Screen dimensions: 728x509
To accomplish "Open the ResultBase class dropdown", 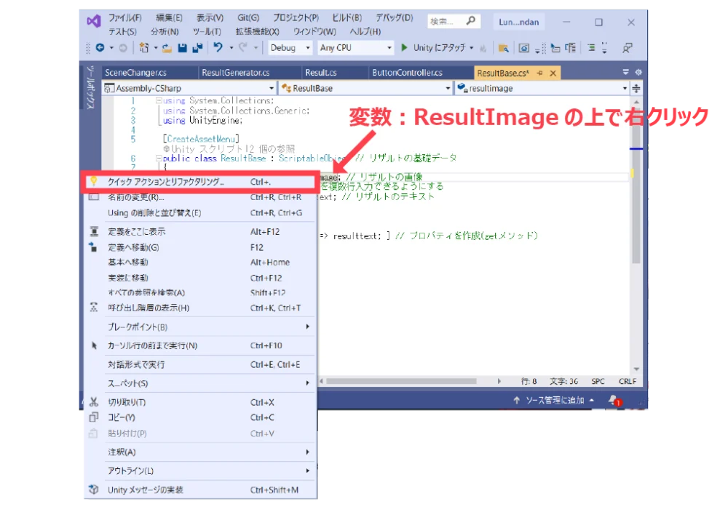I will 365,88.
